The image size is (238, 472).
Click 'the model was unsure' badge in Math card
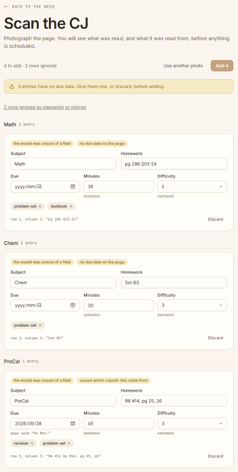coord(42,144)
